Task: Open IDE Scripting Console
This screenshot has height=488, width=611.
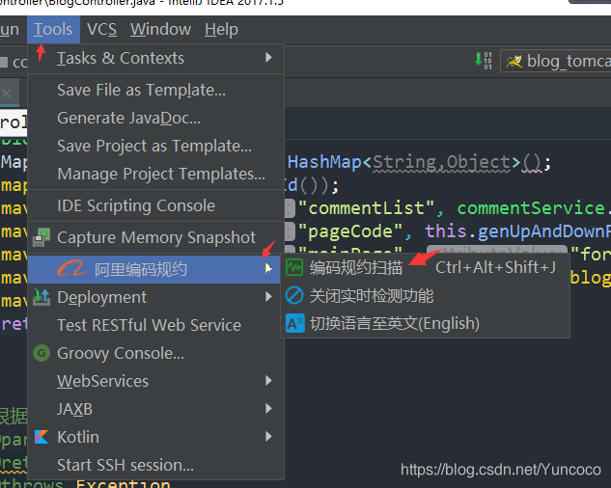Action: [155, 205]
